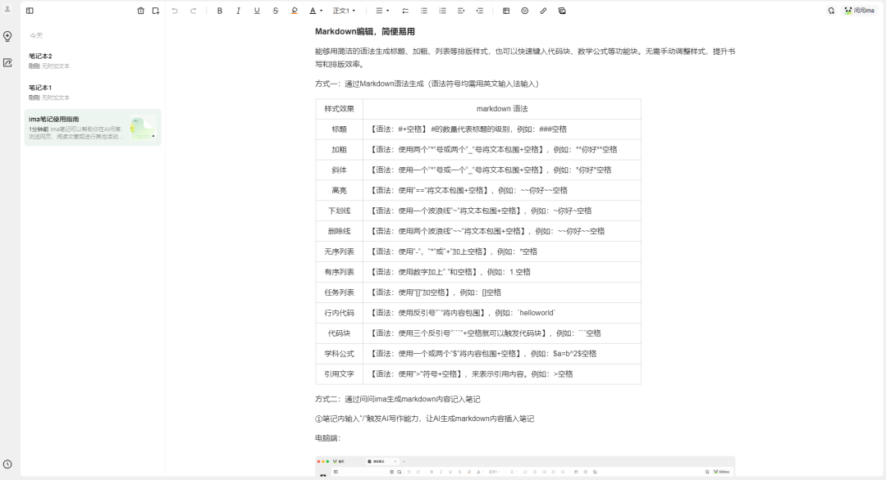Click the circular icon after the table icon

pos(525,11)
